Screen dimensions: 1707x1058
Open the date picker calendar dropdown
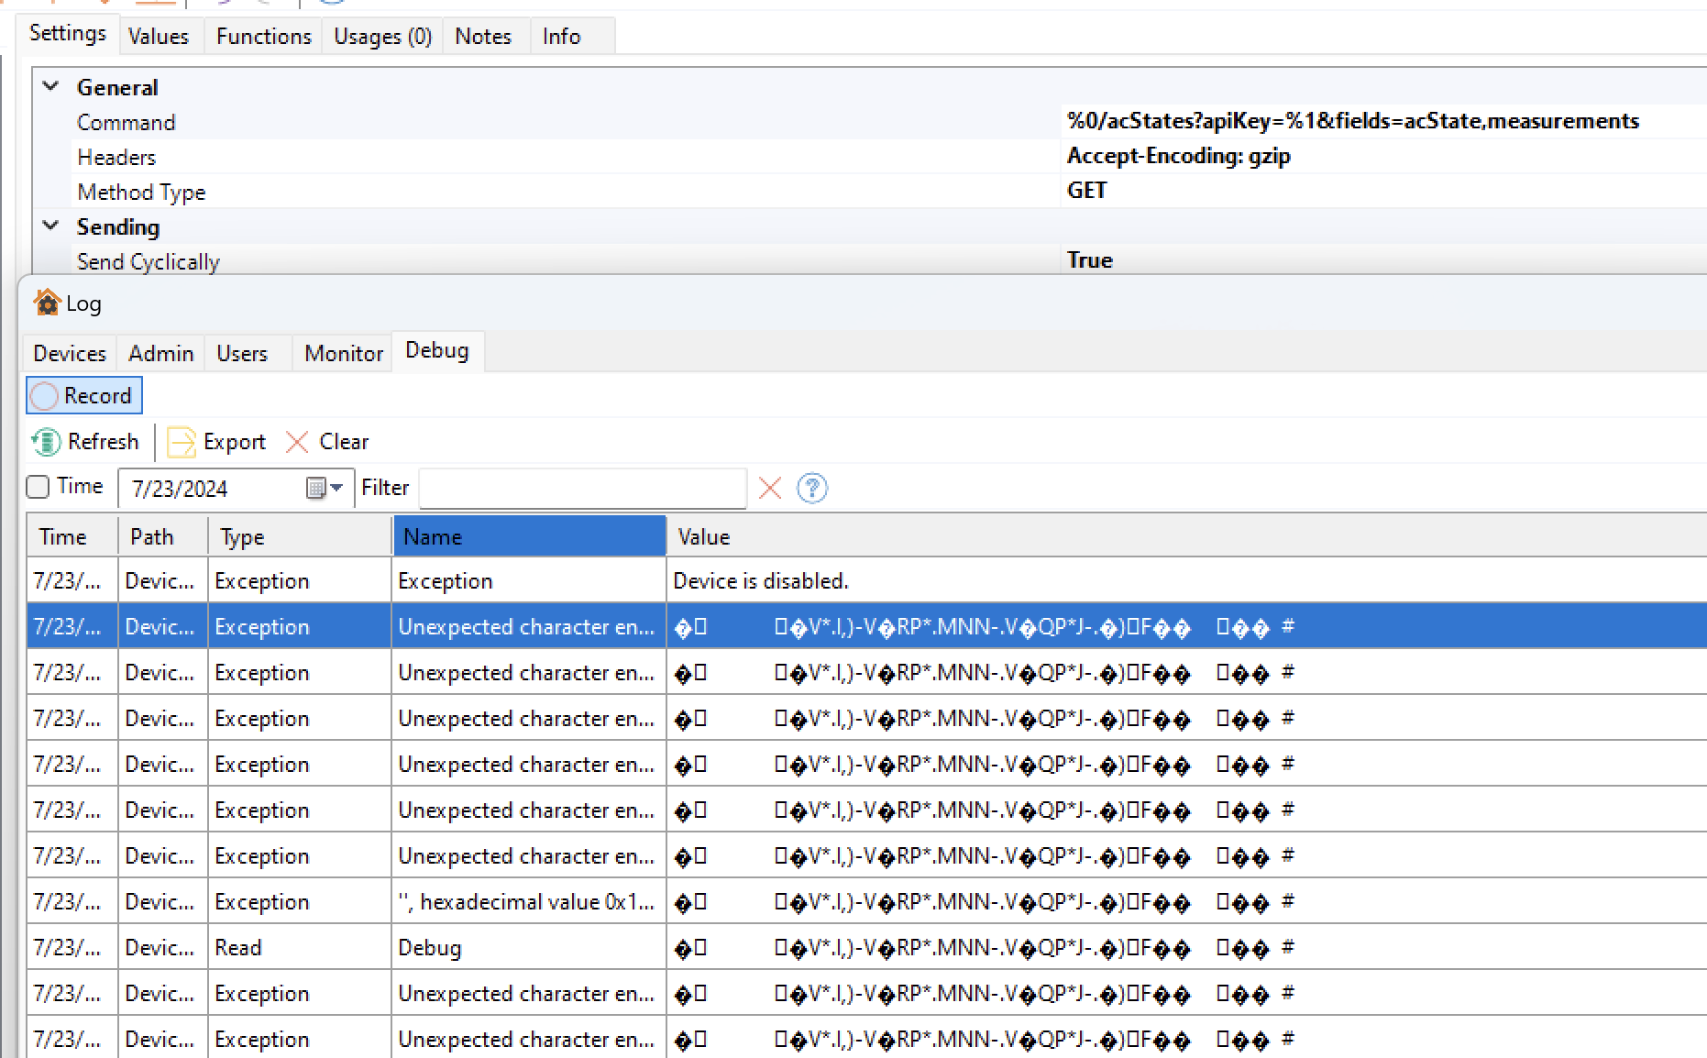coord(324,489)
